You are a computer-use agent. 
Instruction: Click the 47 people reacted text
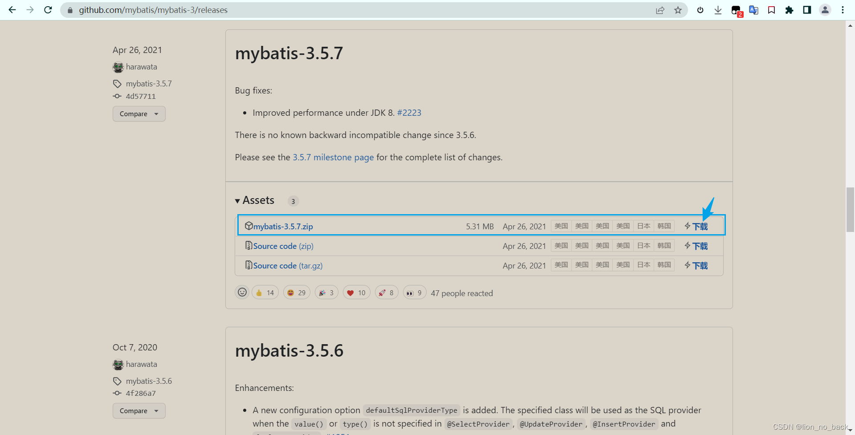tap(462, 293)
